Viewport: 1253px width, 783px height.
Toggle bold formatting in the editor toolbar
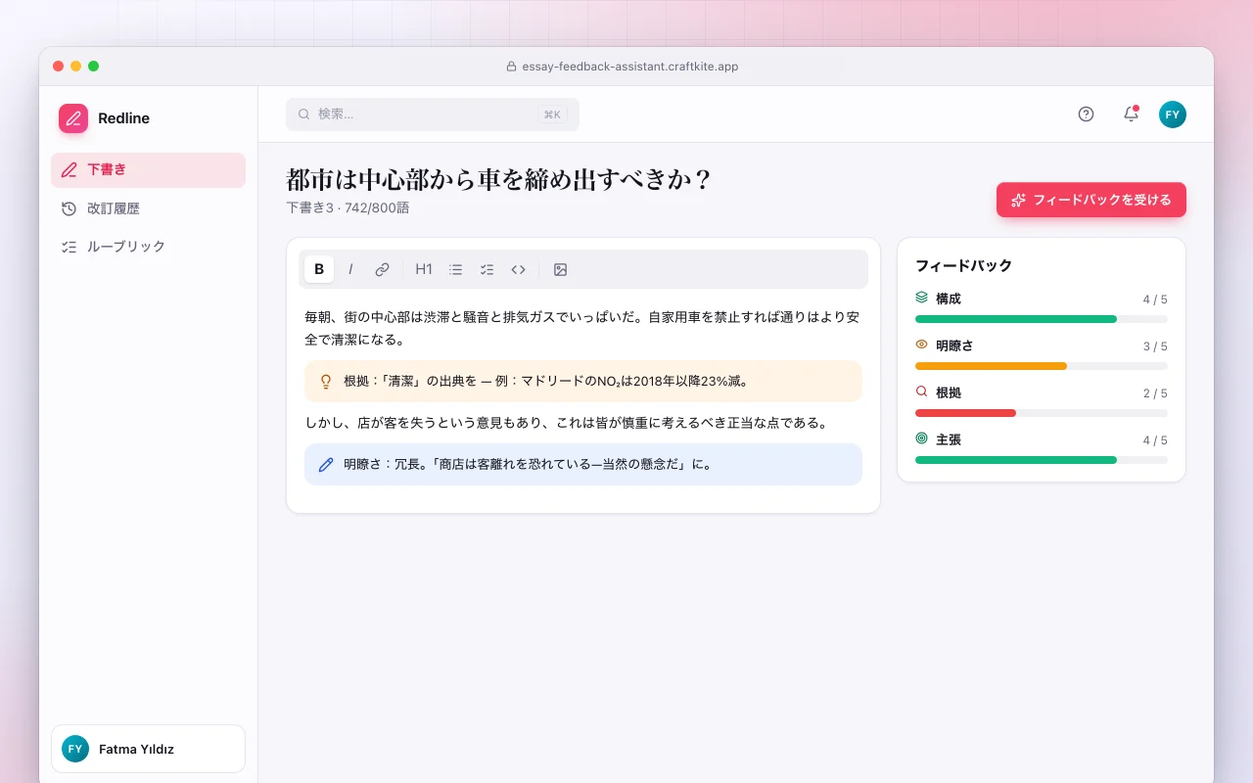[x=319, y=269]
